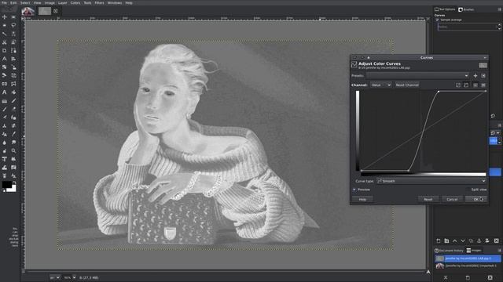Create a new layer group
Viewport: 503px width, 282px height.
[x=446, y=240]
